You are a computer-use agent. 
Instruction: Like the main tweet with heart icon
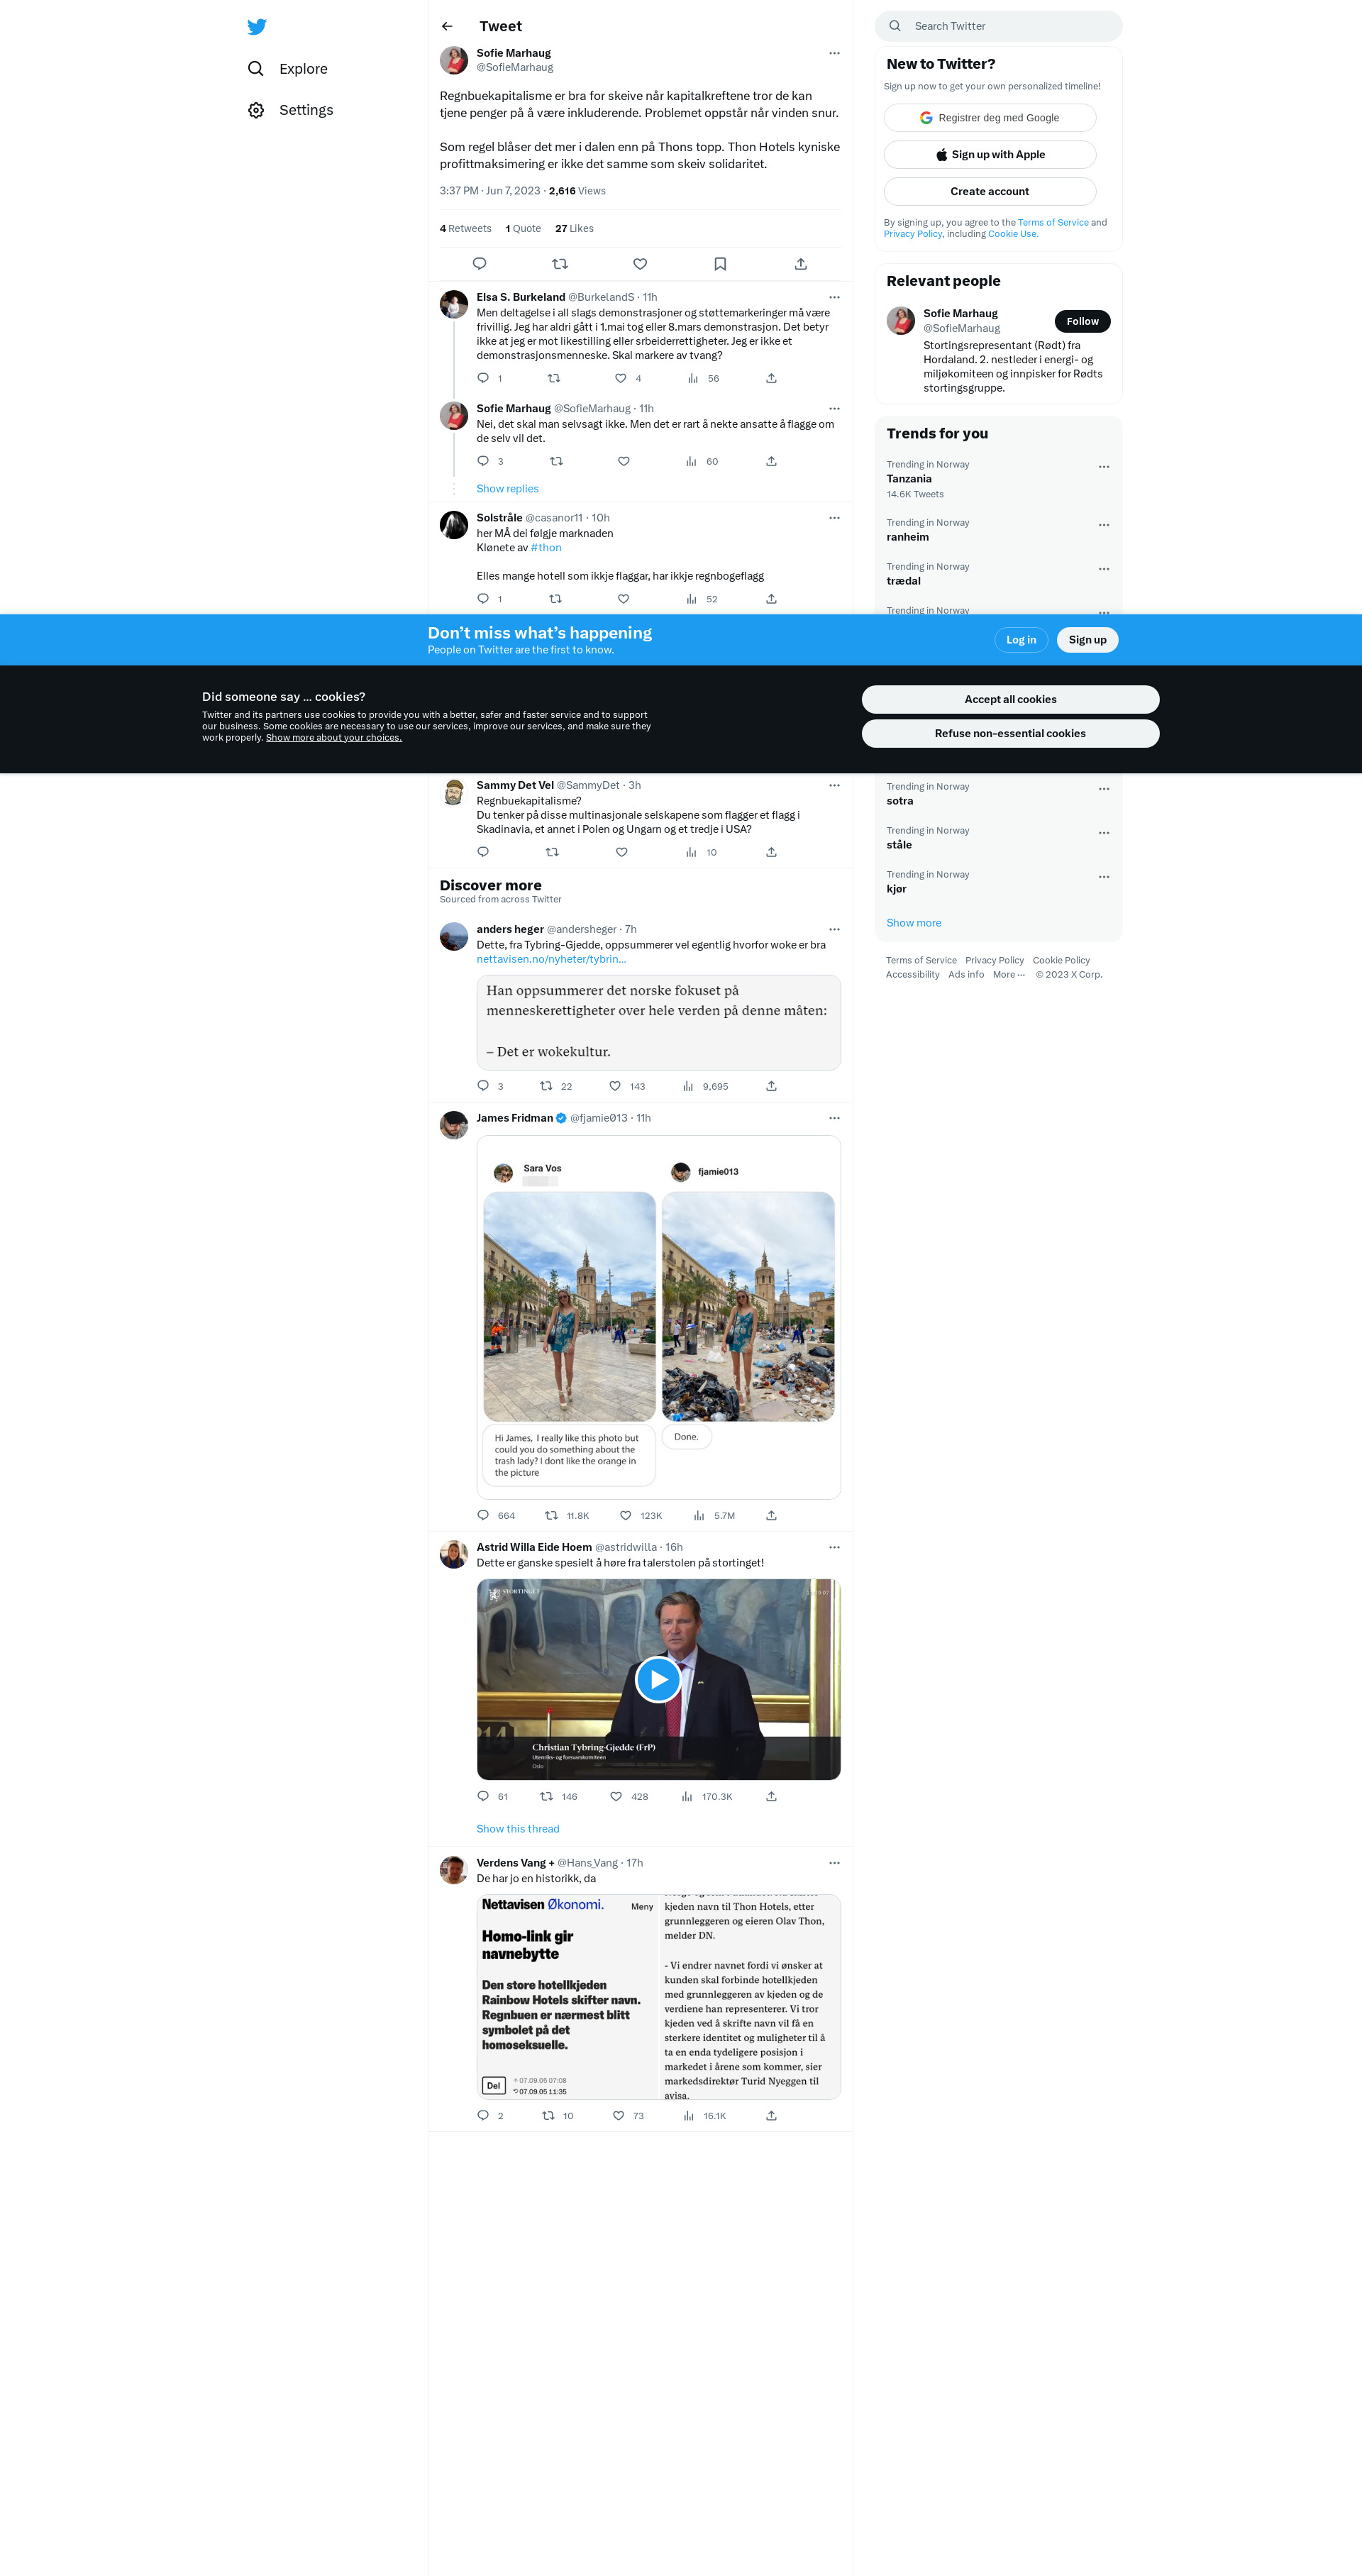(640, 264)
